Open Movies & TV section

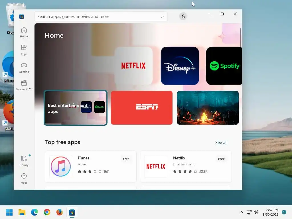(x=24, y=85)
